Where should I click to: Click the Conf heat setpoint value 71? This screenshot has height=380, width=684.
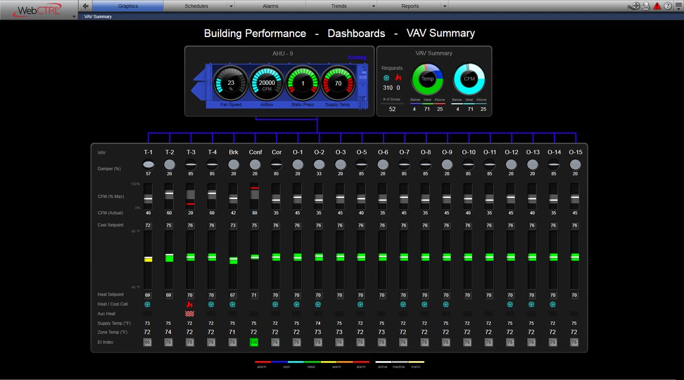pyautogui.click(x=255, y=295)
